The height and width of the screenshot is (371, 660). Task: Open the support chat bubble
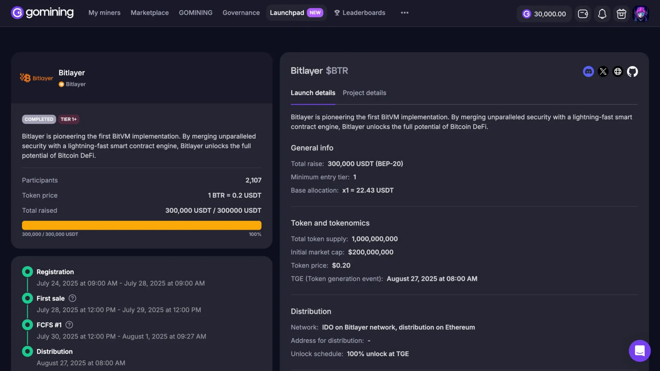[x=639, y=351]
